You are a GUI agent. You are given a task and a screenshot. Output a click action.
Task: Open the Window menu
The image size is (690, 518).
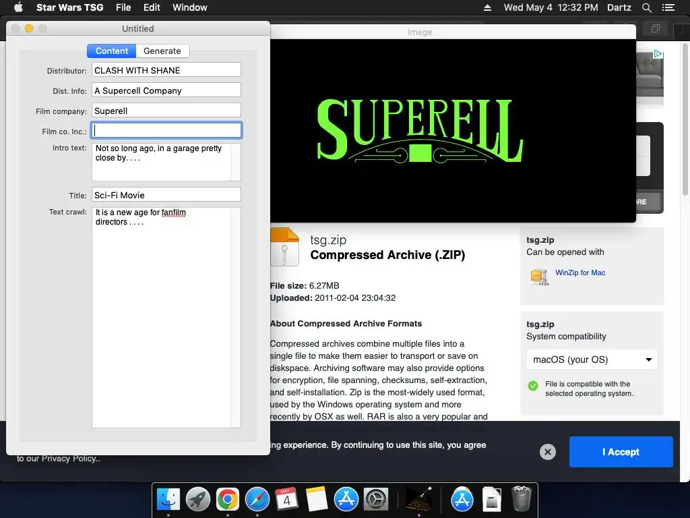[x=189, y=7]
